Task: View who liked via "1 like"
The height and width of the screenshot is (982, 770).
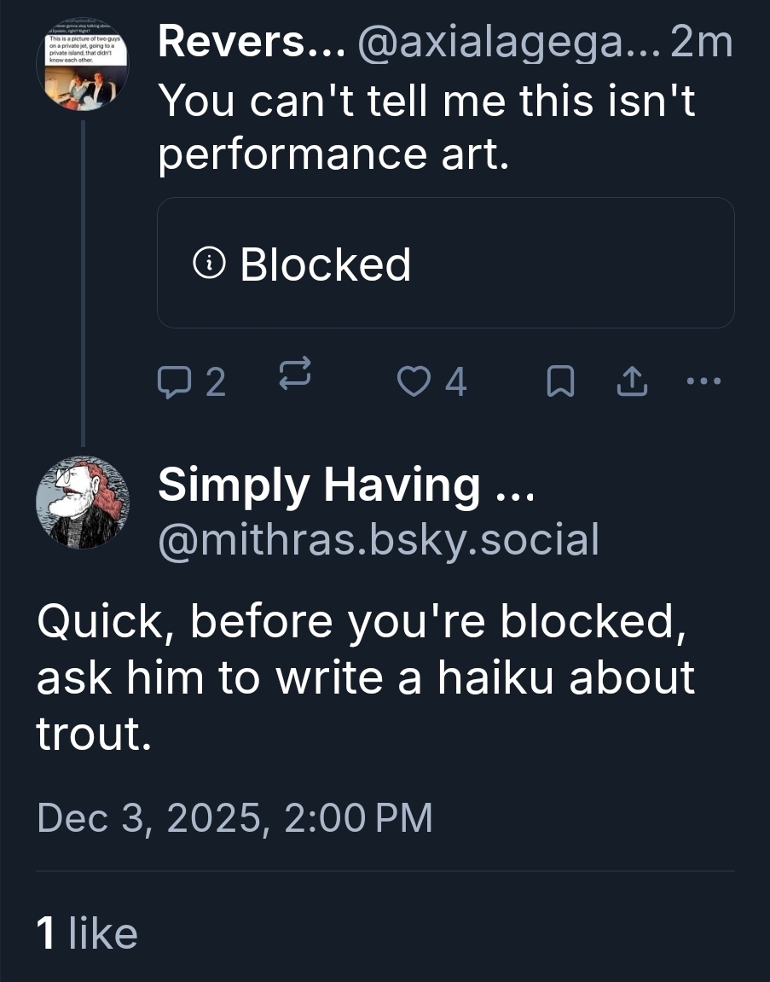Action: 87,932
